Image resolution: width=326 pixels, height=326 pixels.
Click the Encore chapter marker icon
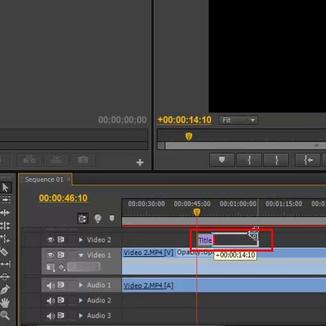[x=98, y=218]
